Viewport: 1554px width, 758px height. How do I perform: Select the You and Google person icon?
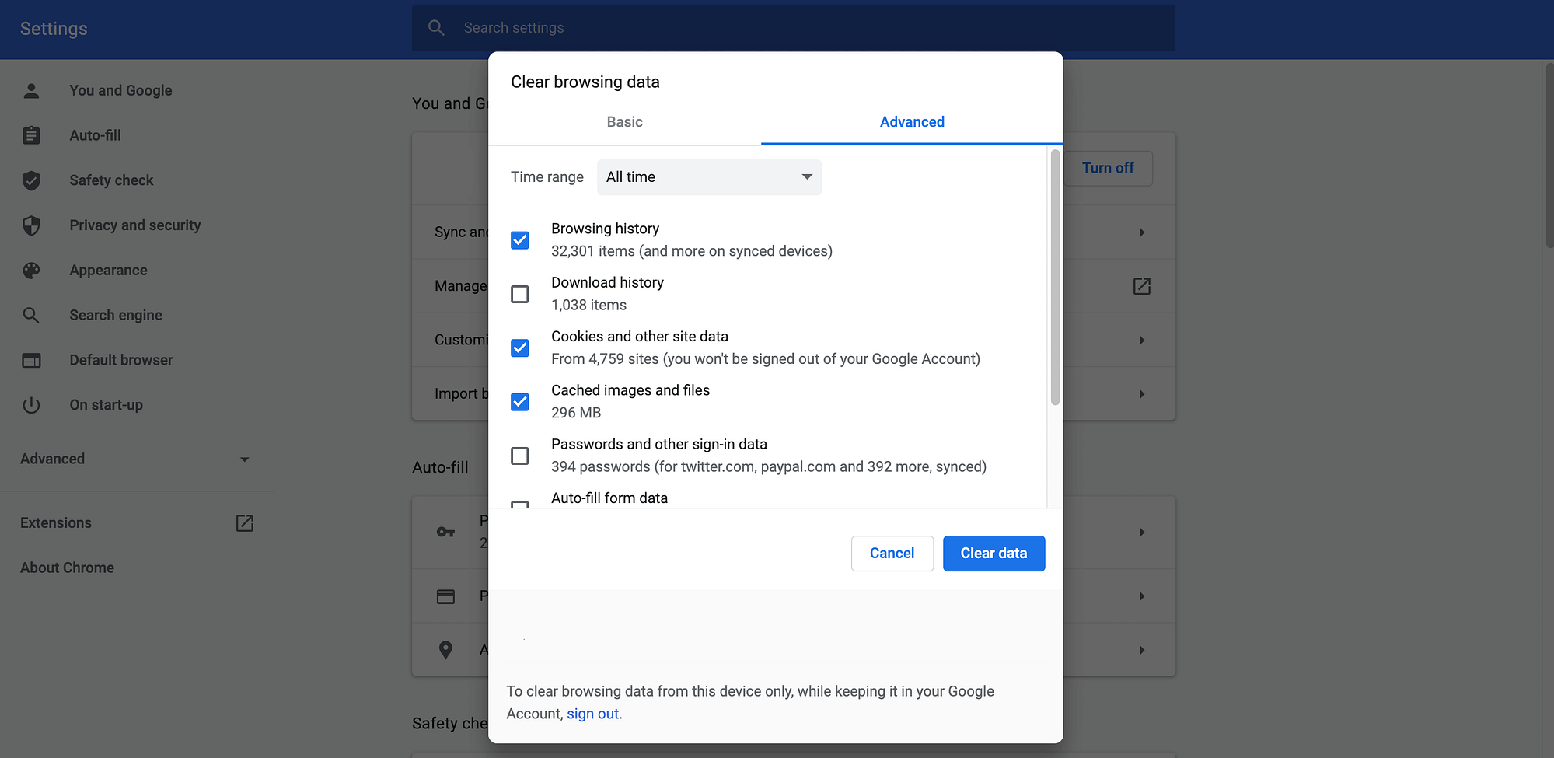[x=31, y=90]
